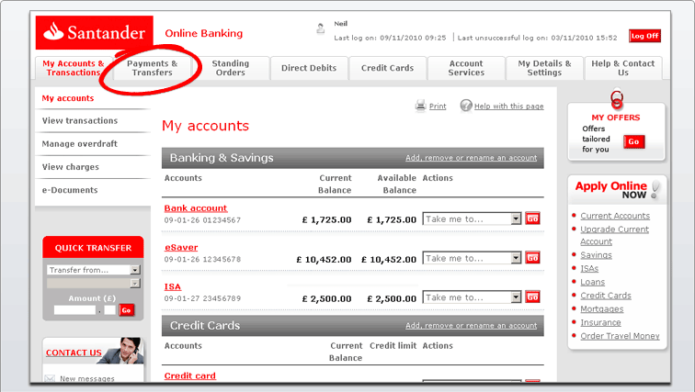The height and width of the screenshot is (392, 695).
Task: Click the eSaver current balance £ 10,452.00
Action: [324, 259]
